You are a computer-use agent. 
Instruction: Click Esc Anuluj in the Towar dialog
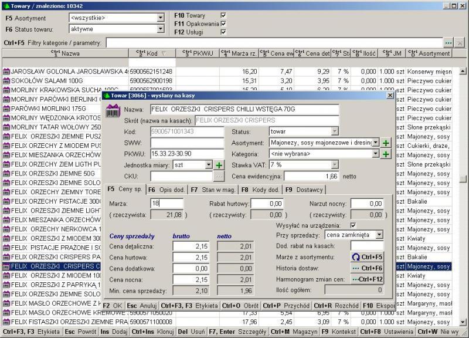141,306
